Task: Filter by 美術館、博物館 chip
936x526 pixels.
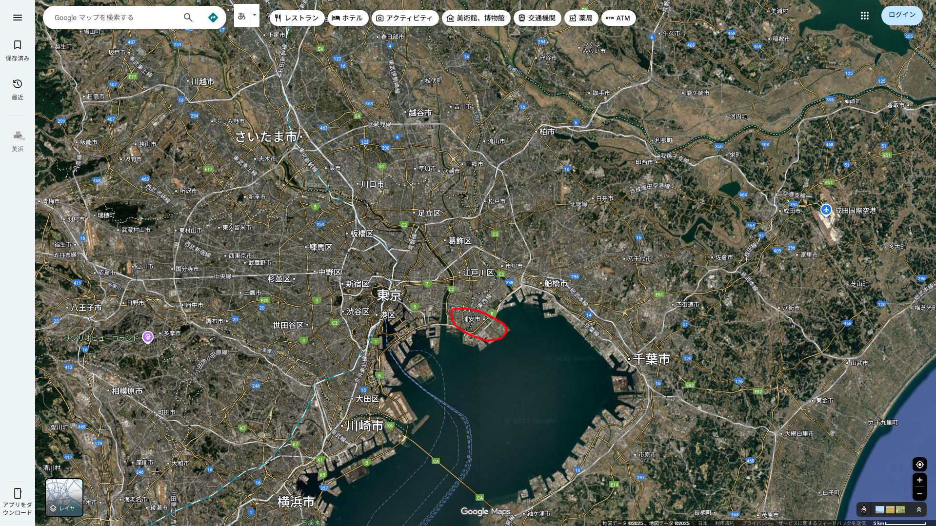Action: pos(476,18)
